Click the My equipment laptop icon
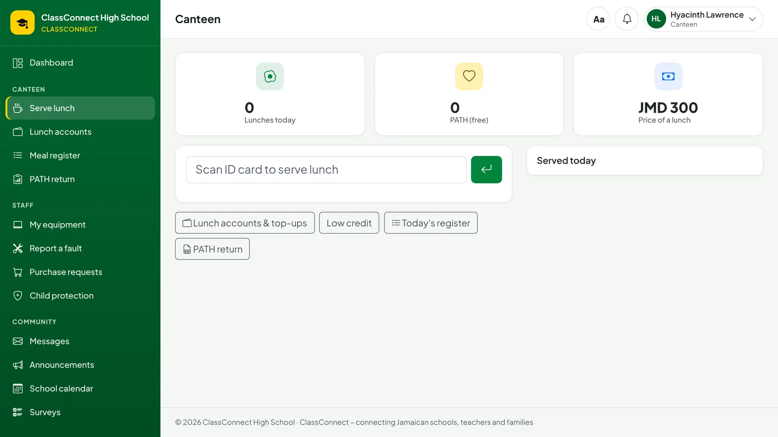Screen dimensions: 778x437 18,225
